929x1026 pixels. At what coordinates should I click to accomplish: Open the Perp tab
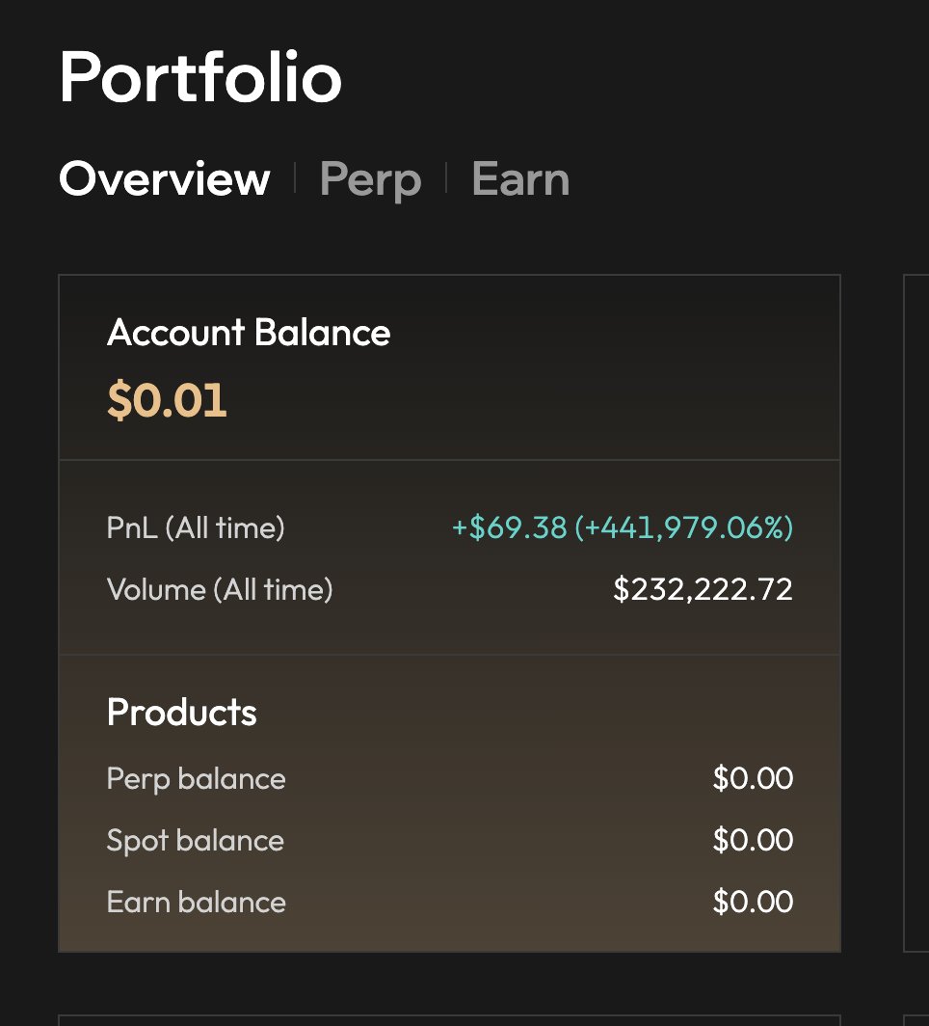(x=370, y=180)
